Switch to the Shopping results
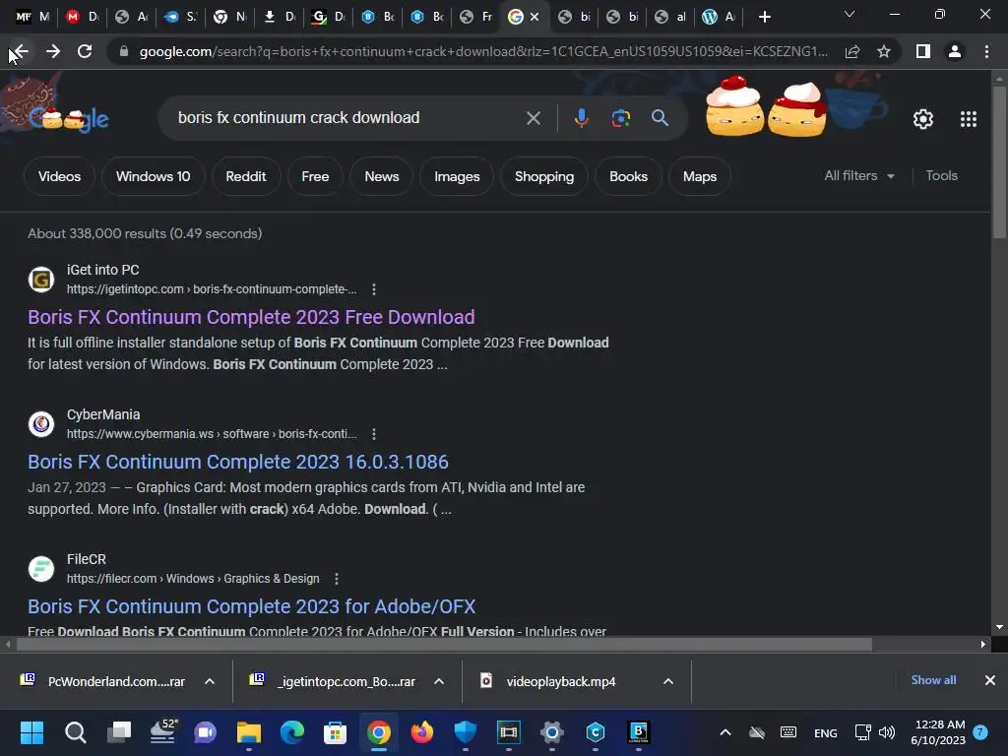The height and width of the screenshot is (756, 1008). click(544, 176)
